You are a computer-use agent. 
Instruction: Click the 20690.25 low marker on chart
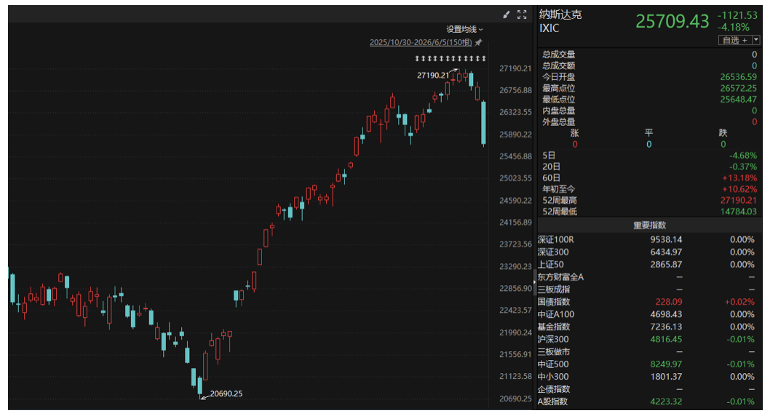point(226,393)
